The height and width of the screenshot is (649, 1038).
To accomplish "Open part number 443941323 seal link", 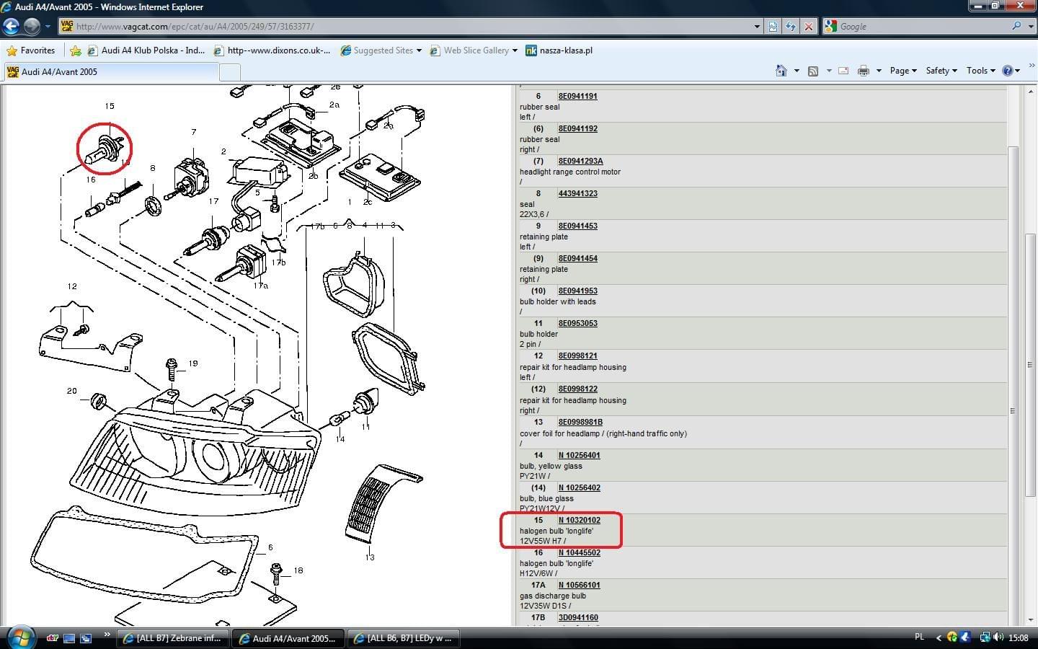I will click(577, 193).
